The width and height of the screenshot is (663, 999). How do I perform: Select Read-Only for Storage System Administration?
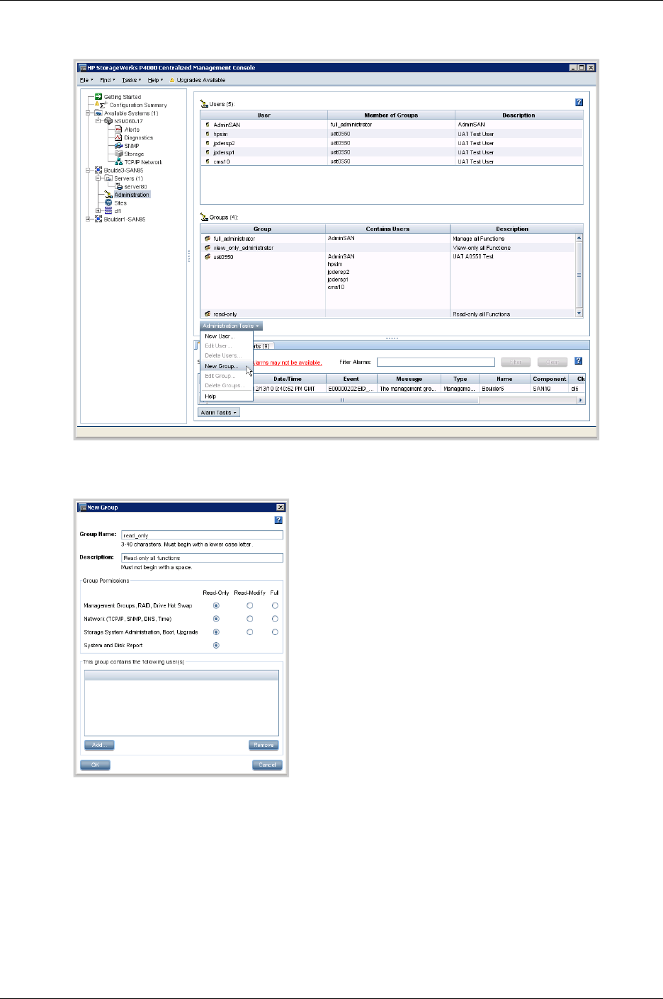[216, 632]
